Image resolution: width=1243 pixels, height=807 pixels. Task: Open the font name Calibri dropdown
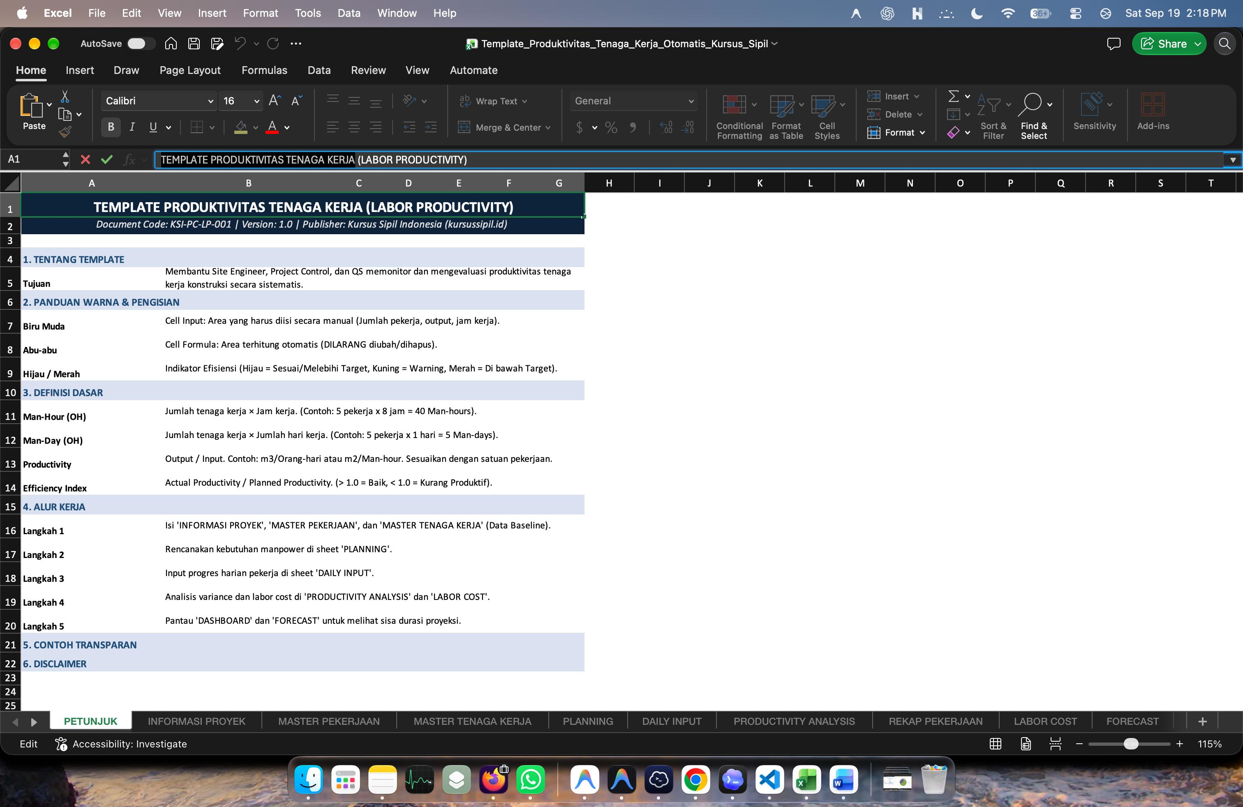tap(210, 101)
